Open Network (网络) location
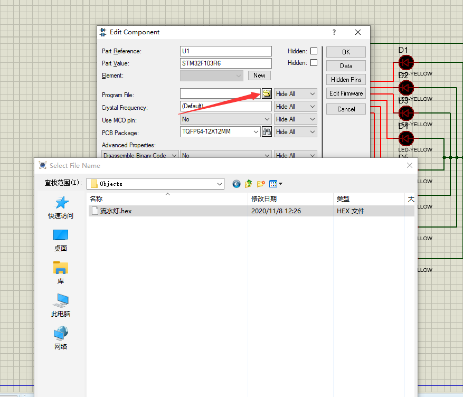 [61, 338]
